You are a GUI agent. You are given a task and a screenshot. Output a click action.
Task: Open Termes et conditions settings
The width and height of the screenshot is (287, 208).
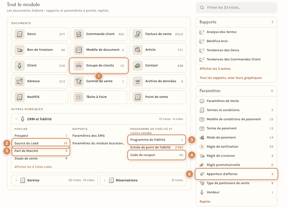(236, 110)
